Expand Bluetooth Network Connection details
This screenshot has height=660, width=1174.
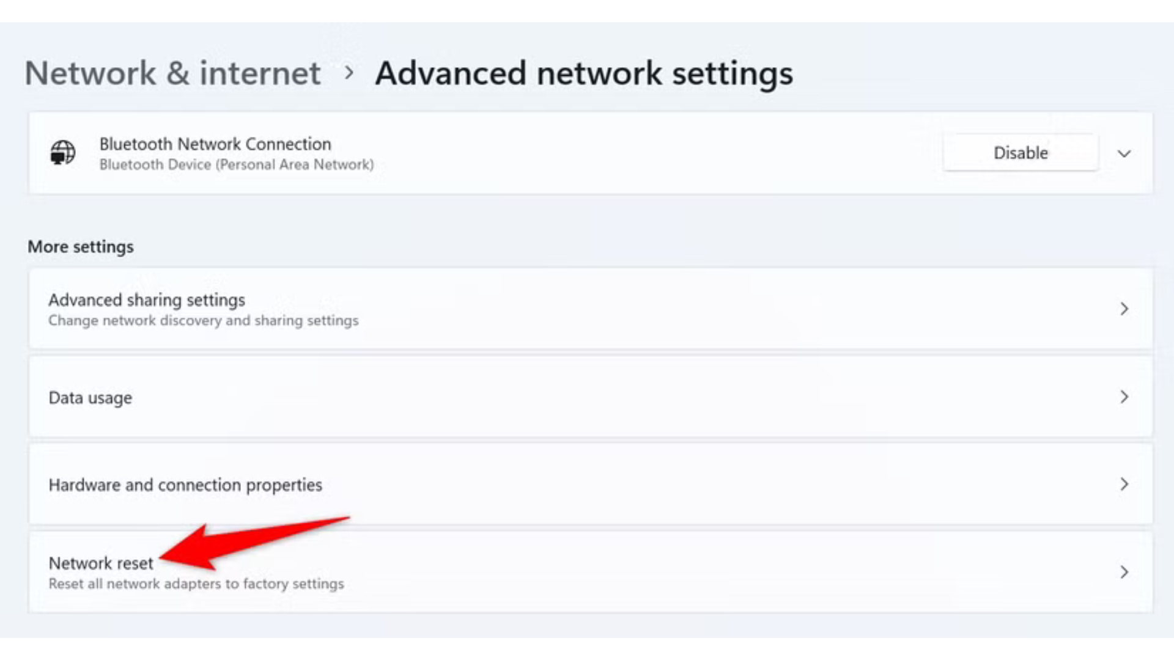click(x=1124, y=153)
